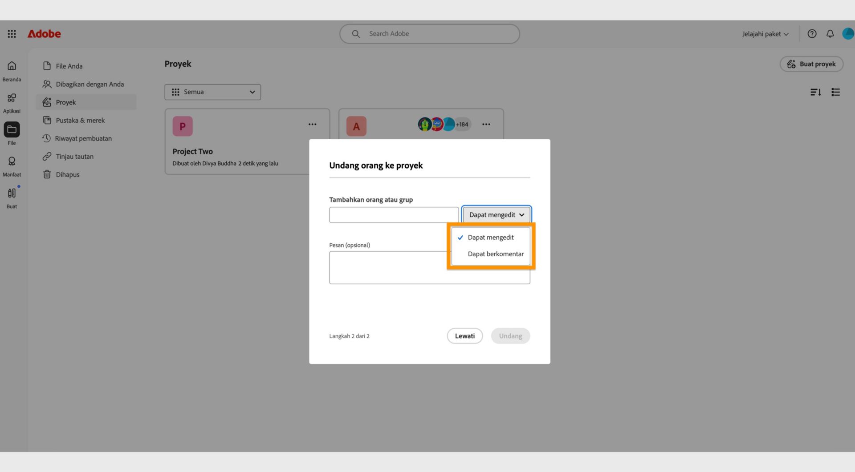Open the File section via sidebar icon
Image resolution: width=855 pixels, height=472 pixels.
tap(12, 130)
